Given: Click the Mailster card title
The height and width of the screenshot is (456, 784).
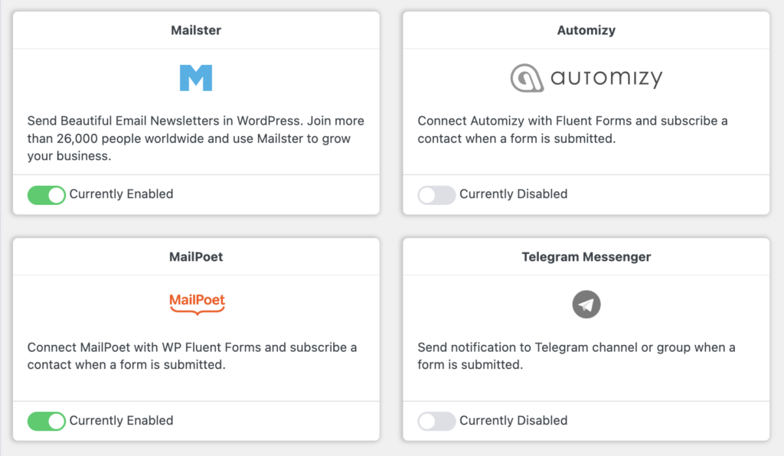Looking at the screenshot, I should point(196,31).
